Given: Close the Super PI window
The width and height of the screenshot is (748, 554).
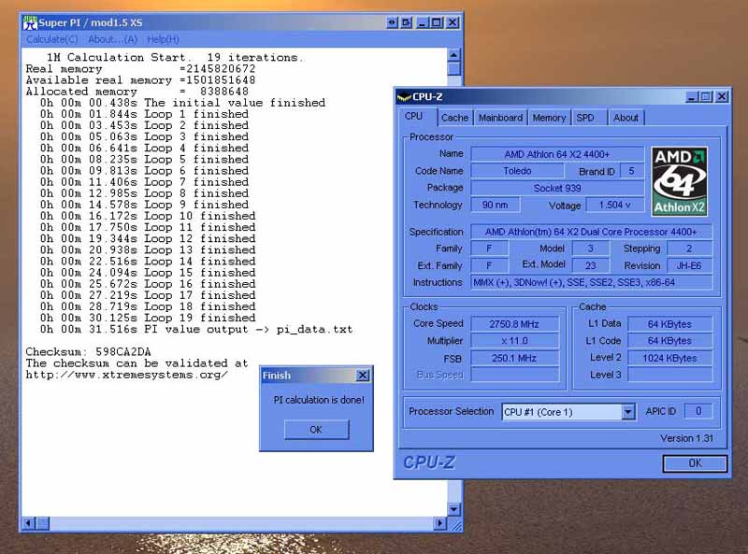Looking at the screenshot, I should coord(453,22).
